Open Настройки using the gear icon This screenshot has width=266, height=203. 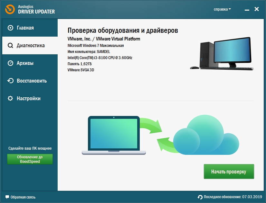pos(10,98)
